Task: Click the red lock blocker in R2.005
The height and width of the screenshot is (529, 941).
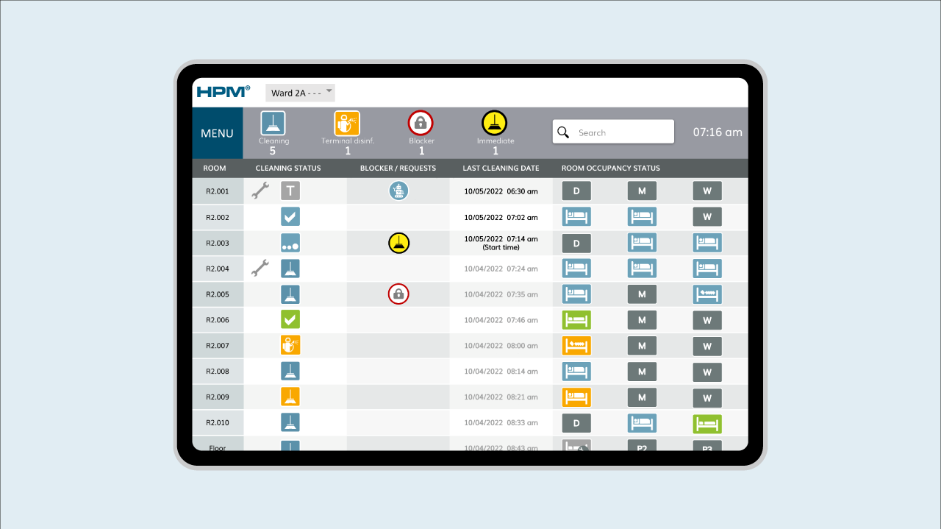Action: coord(398,294)
